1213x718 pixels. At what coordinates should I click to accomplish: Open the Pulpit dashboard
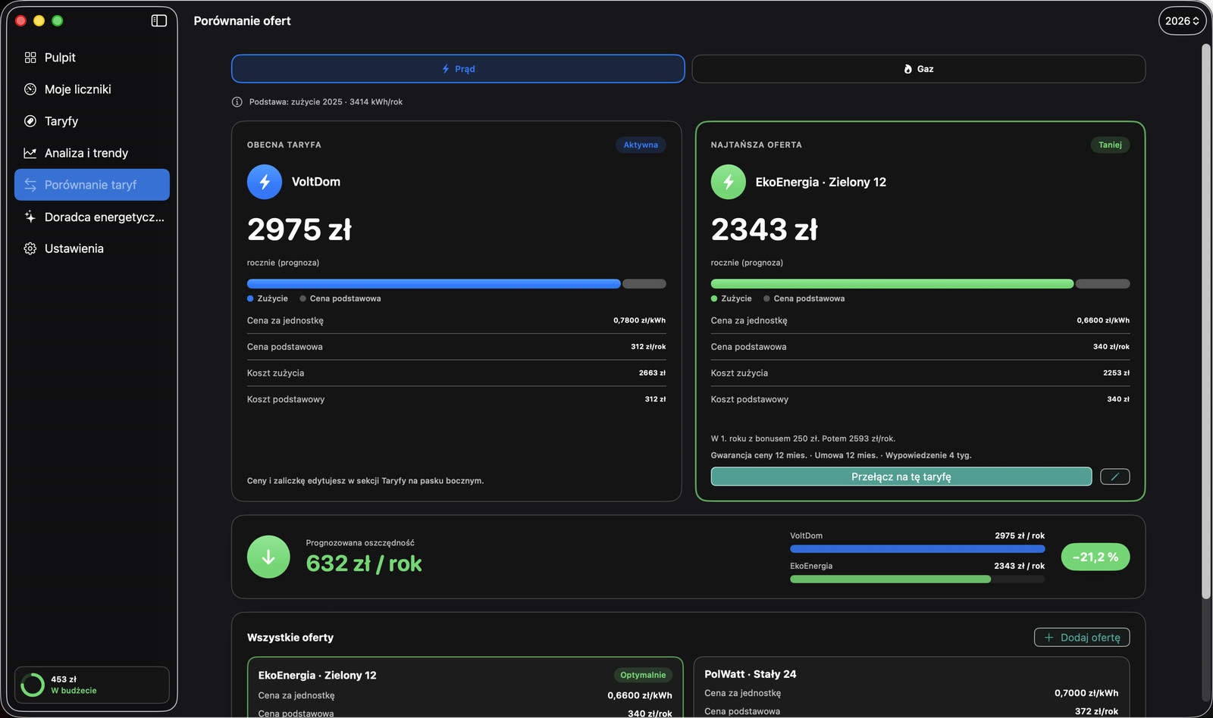(92, 58)
